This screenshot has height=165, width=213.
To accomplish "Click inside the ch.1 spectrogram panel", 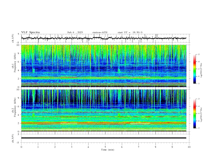I will coord(104,66).
